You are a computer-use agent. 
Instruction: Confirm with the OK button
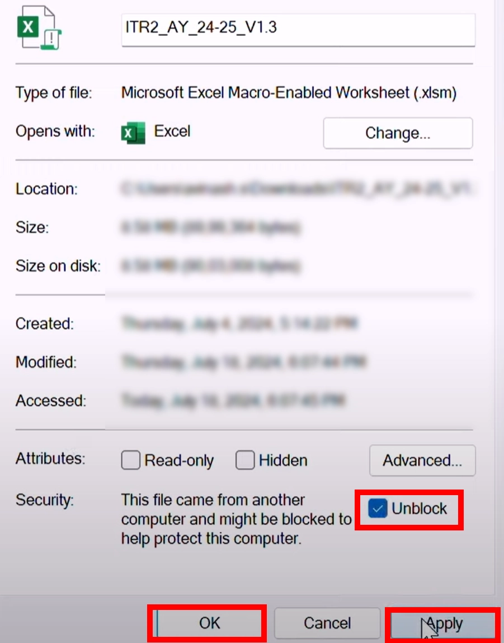coord(209,623)
